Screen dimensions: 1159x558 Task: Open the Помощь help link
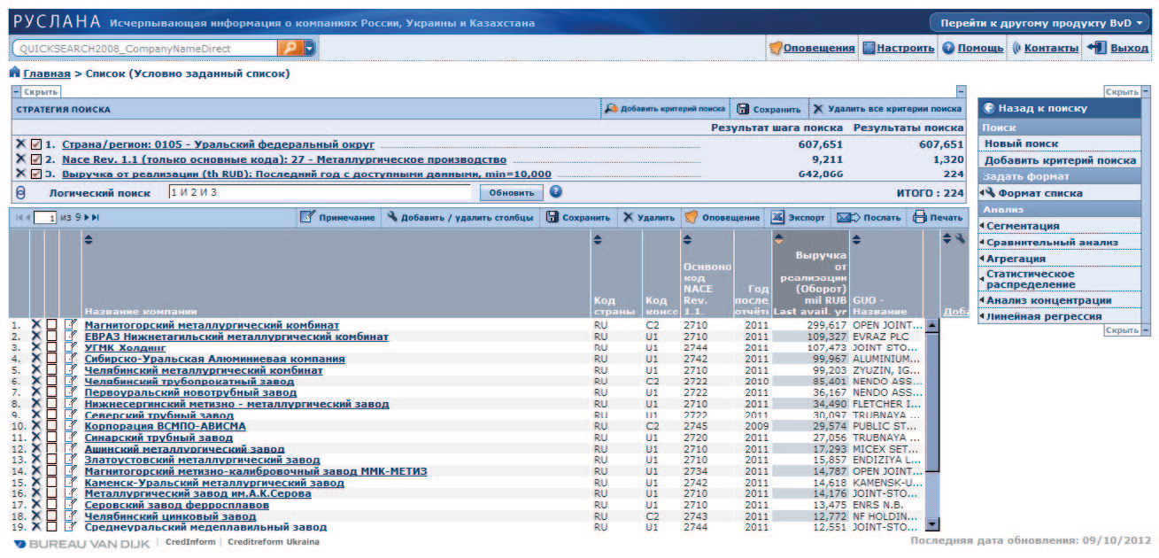(972, 48)
